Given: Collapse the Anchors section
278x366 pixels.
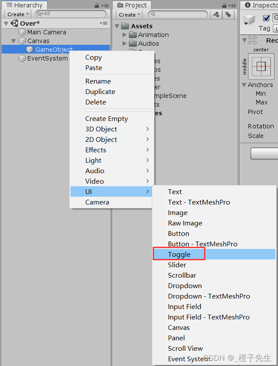Looking at the screenshot, I should (x=244, y=85).
